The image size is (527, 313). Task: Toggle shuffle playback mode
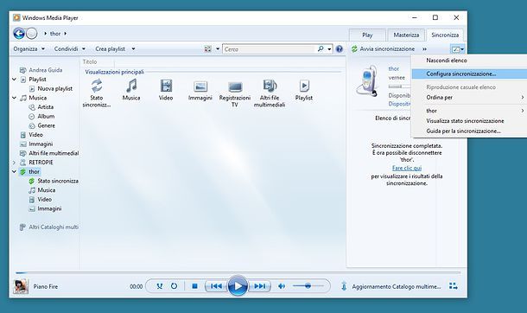[160, 286]
